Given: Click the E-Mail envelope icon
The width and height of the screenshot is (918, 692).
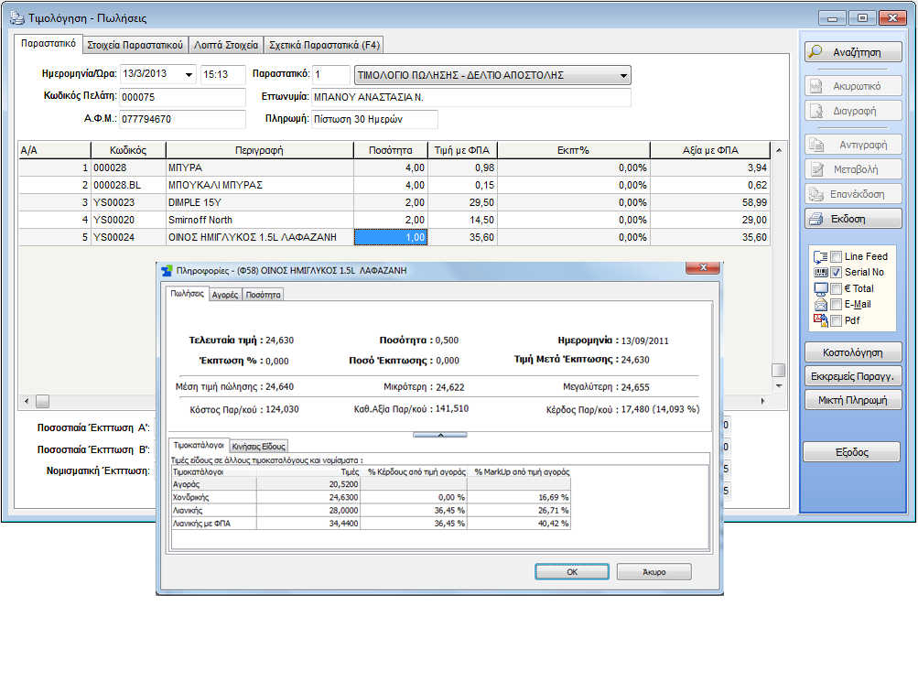Looking at the screenshot, I should click(x=820, y=305).
